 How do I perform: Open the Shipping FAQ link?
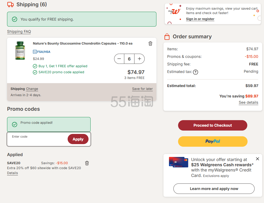pyautogui.click(x=19, y=32)
